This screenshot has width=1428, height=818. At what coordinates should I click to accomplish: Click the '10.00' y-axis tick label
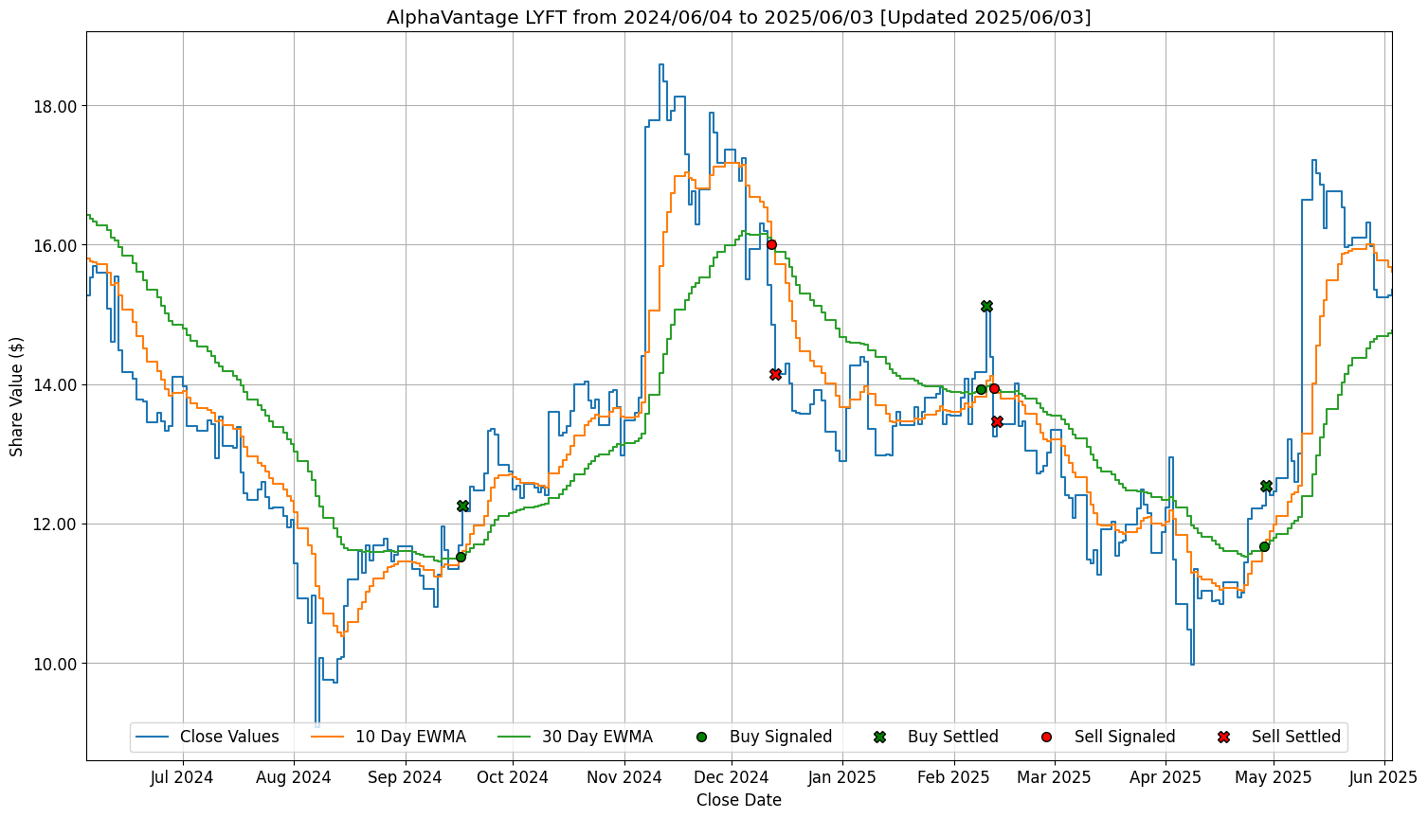tap(56, 664)
